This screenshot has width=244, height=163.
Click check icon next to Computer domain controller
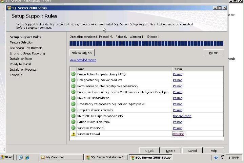(73, 110)
